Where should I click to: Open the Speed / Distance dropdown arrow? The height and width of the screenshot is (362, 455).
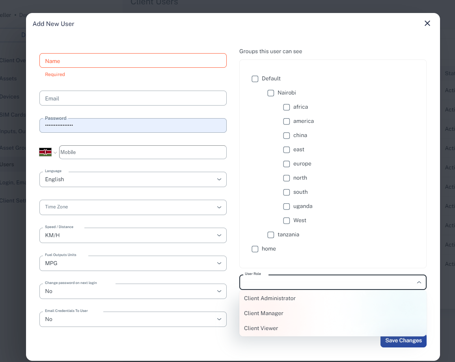219,235
